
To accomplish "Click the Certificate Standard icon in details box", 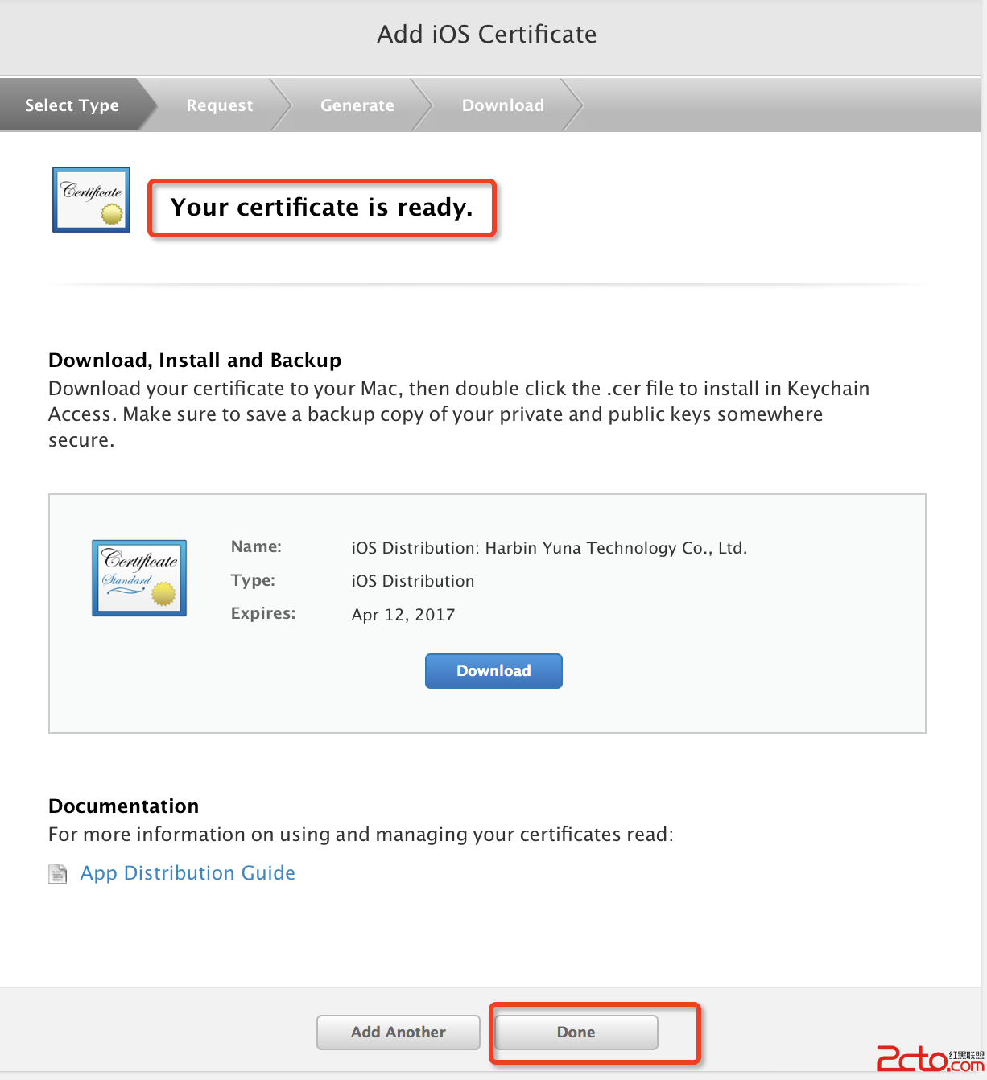I will (x=139, y=578).
